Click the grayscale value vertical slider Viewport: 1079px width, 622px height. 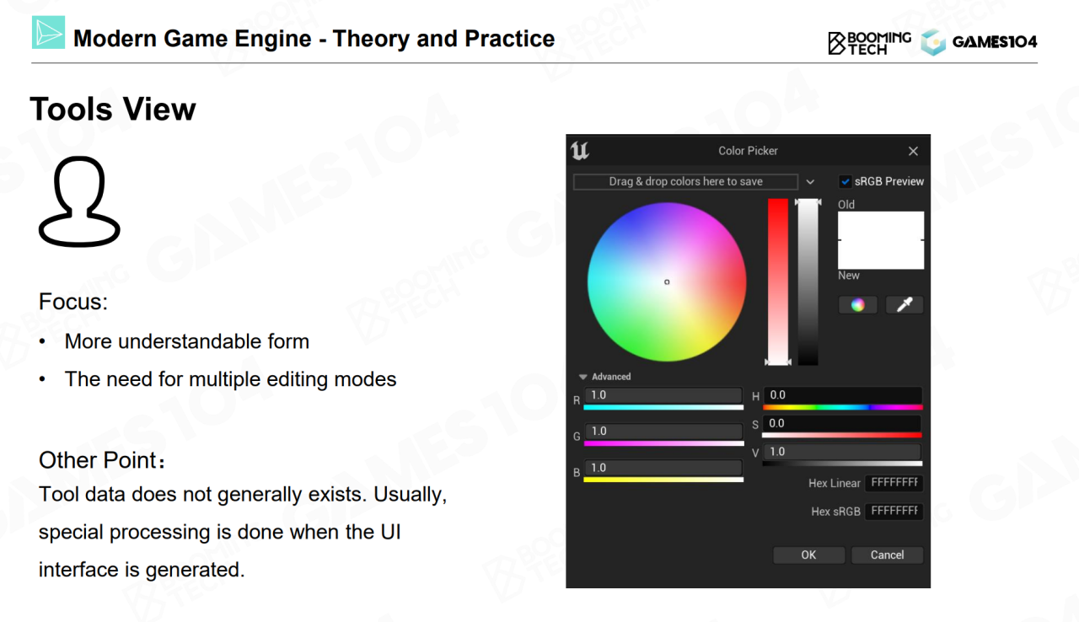[808, 282]
